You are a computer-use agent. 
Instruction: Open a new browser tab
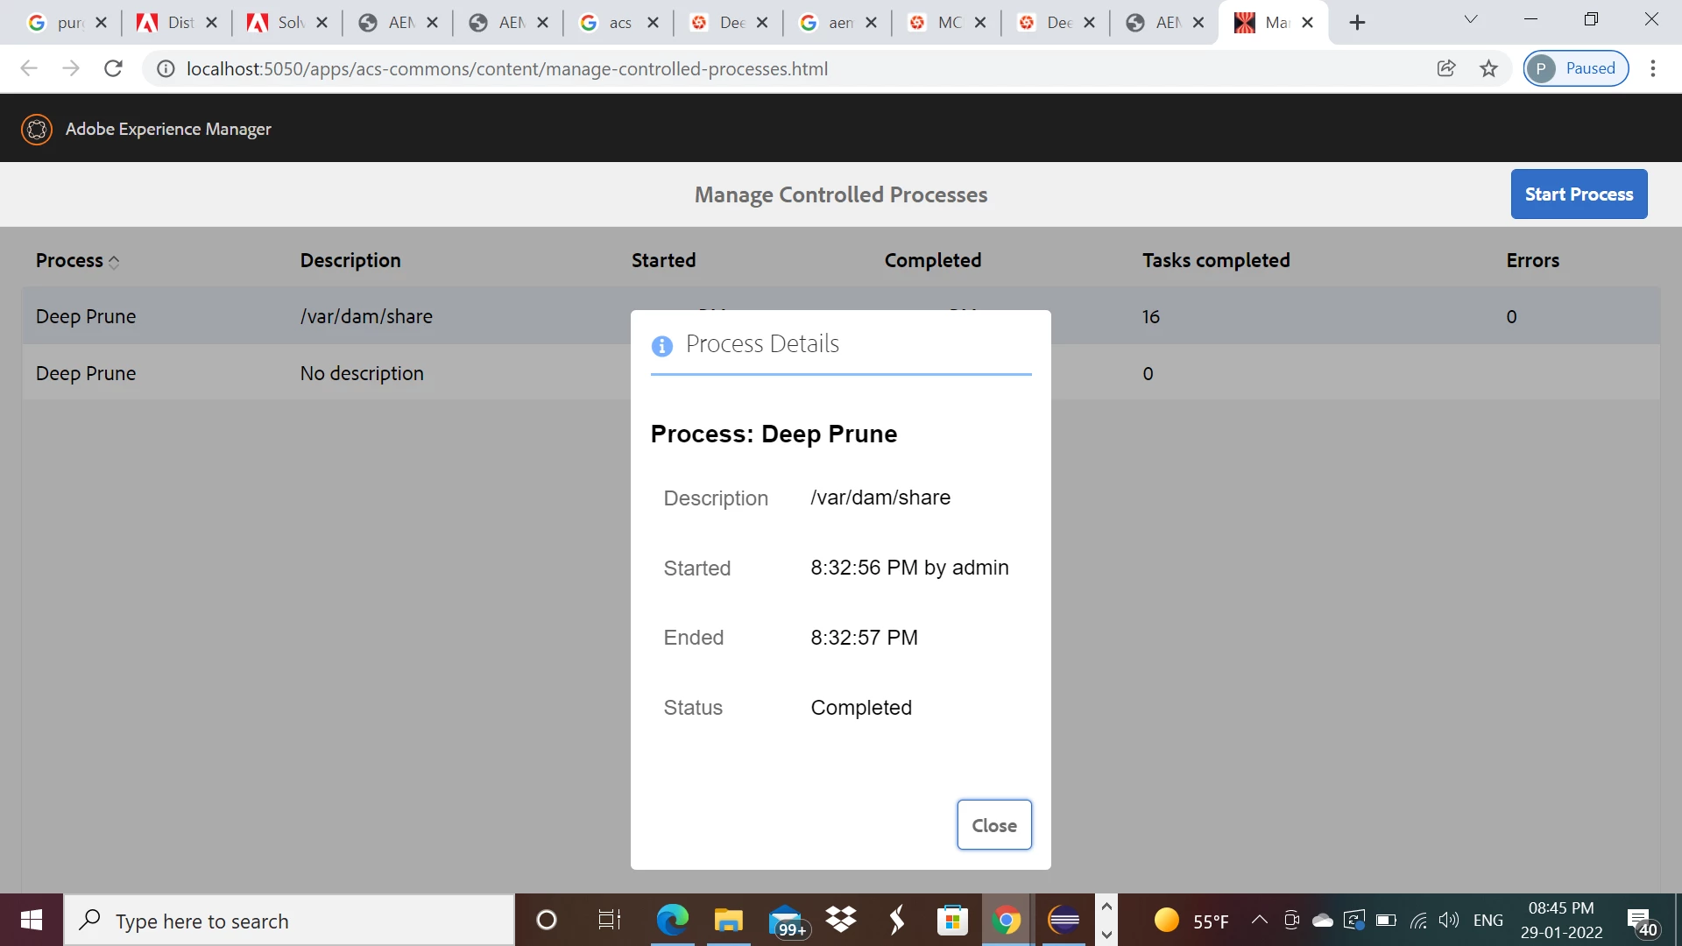pos(1357,23)
